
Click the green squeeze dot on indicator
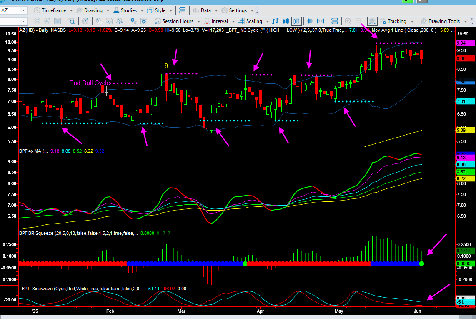point(421,264)
